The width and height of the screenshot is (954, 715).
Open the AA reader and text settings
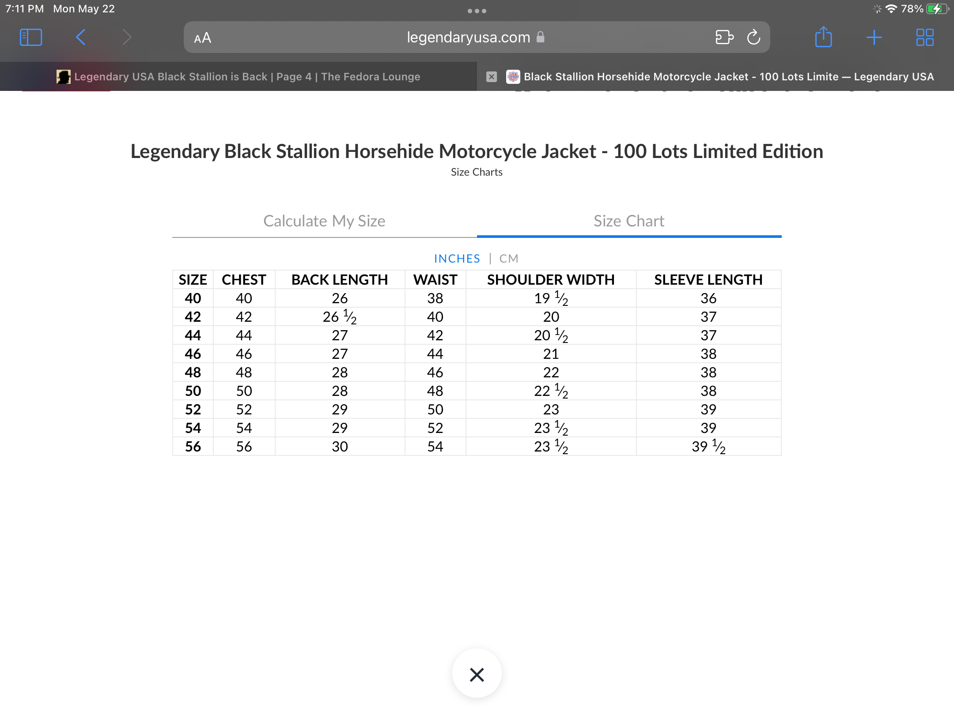[203, 38]
